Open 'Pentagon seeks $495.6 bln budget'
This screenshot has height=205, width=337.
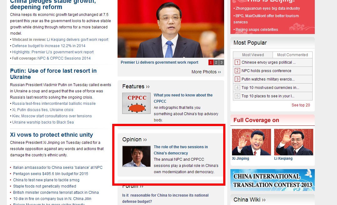51,174
